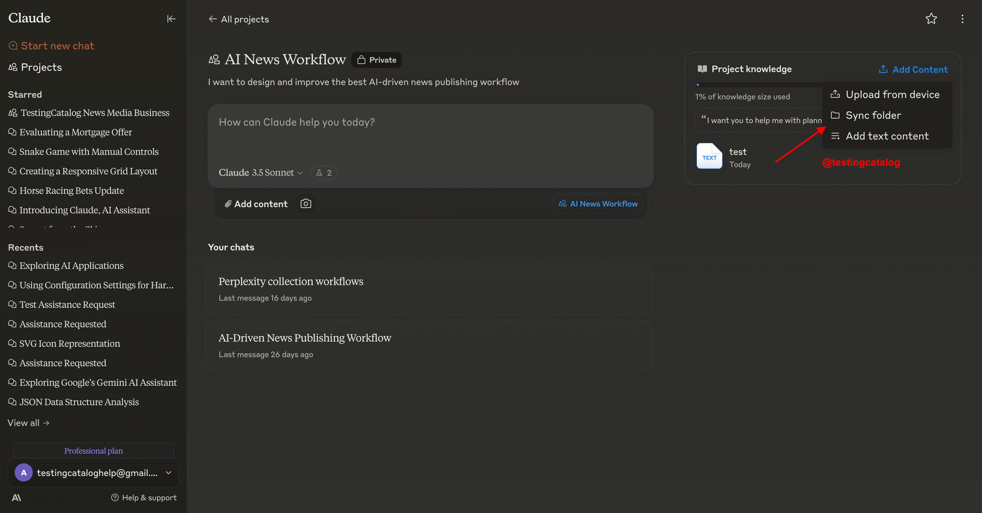The height and width of the screenshot is (513, 982).
Task: Open the test TEXT file thumbnail
Action: tap(709, 156)
